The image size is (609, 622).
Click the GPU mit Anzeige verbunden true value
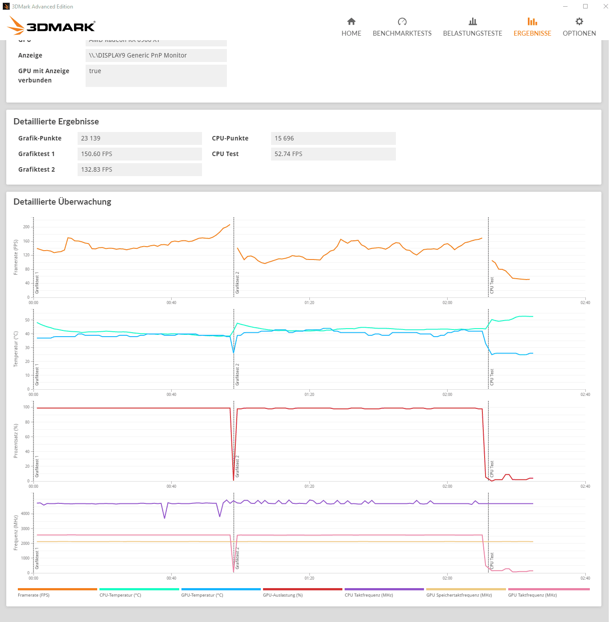tap(156, 76)
